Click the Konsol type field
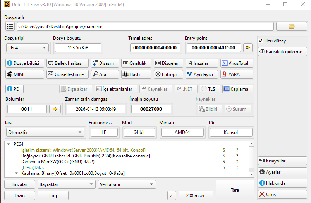The width and height of the screenshot is (311, 203). pyautogui.click(x=231, y=132)
